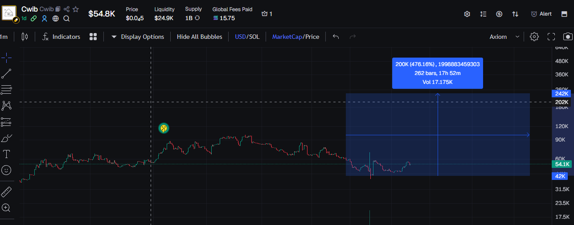Click the bold Cwib token name

click(x=29, y=9)
